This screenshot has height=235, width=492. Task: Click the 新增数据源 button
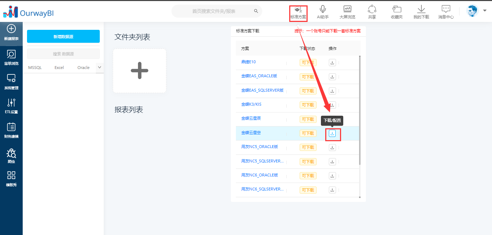point(63,36)
